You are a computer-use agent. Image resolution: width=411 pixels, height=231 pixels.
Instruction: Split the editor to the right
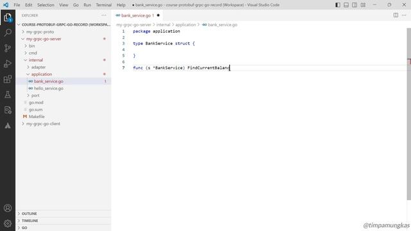396,15
